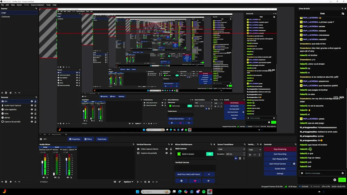Click the Aitum heart donate button
The height and width of the screenshot is (195, 347).
195,181
